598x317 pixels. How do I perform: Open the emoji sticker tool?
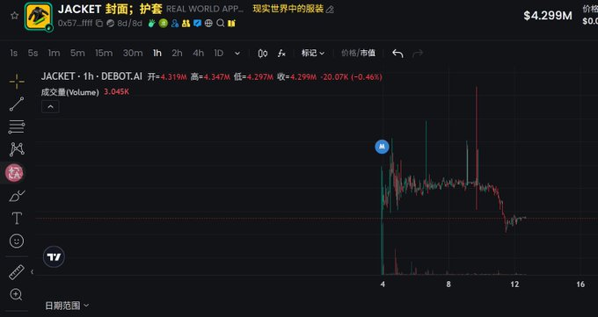coord(17,241)
